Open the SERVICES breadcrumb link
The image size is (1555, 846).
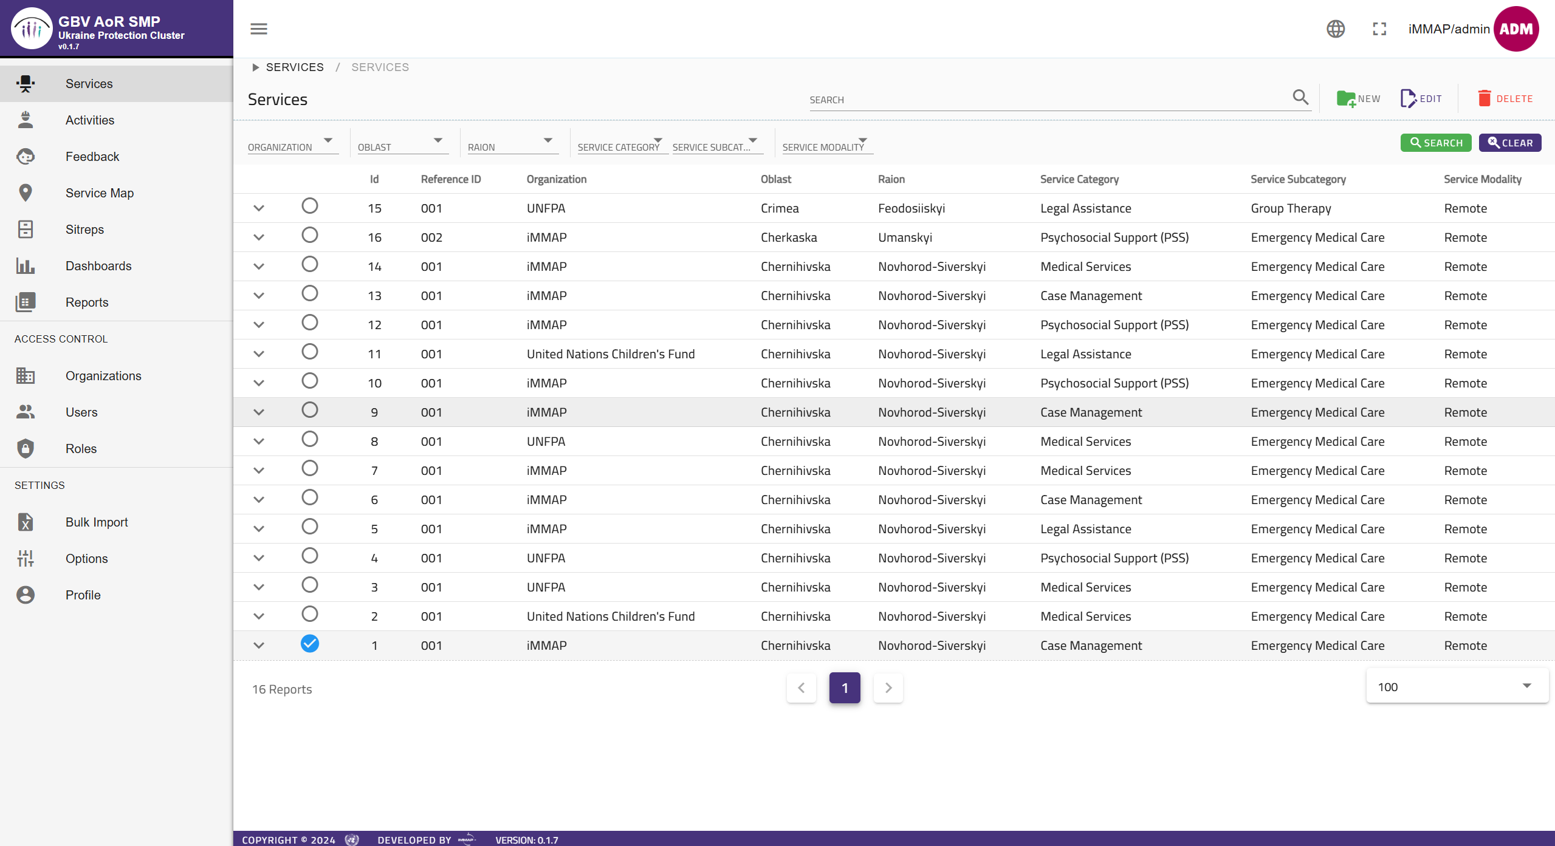pos(295,67)
